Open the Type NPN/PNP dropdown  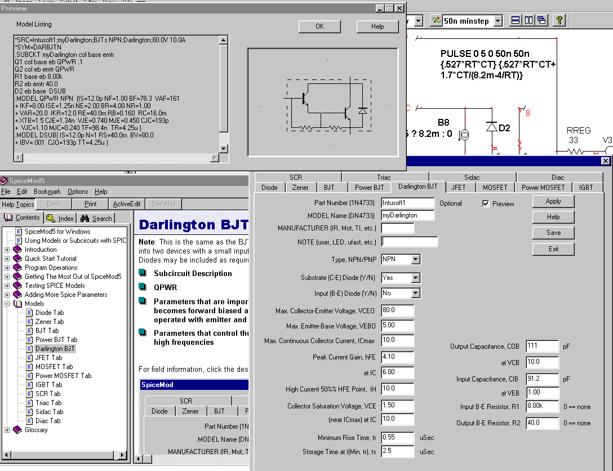(x=415, y=260)
